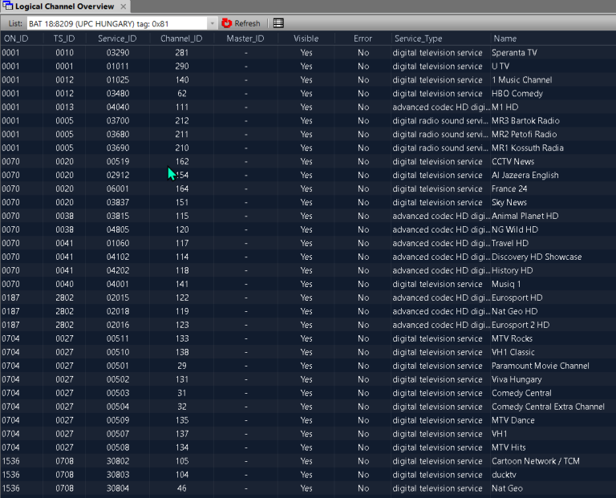Select the Nat Geo HD row
Image resolution: width=616 pixels, height=498 pixels.
(308, 311)
